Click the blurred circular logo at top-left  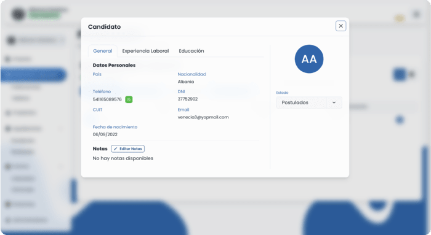(18, 13)
